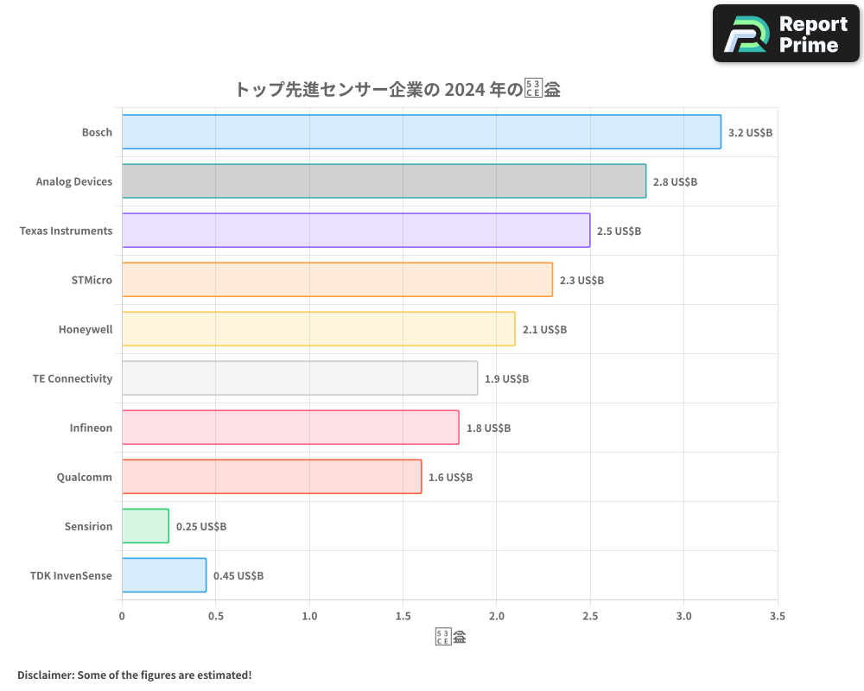The height and width of the screenshot is (691, 864).
Task: Click the 1.5 mark on the axis scale
Action: 403,616
